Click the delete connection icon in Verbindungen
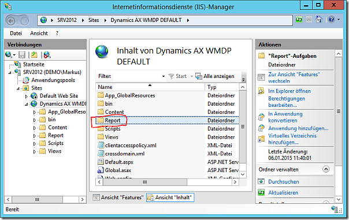This screenshot has height=220, width=349. click(x=47, y=55)
